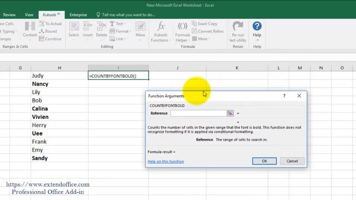This screenshot has width=356, height=200.
Task: Select column H header
Action: (x=60, y=68)
